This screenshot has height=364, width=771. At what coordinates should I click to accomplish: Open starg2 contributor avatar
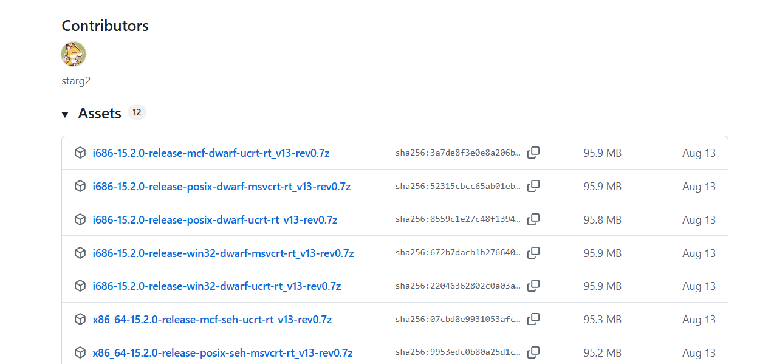(x=74, y=54)
